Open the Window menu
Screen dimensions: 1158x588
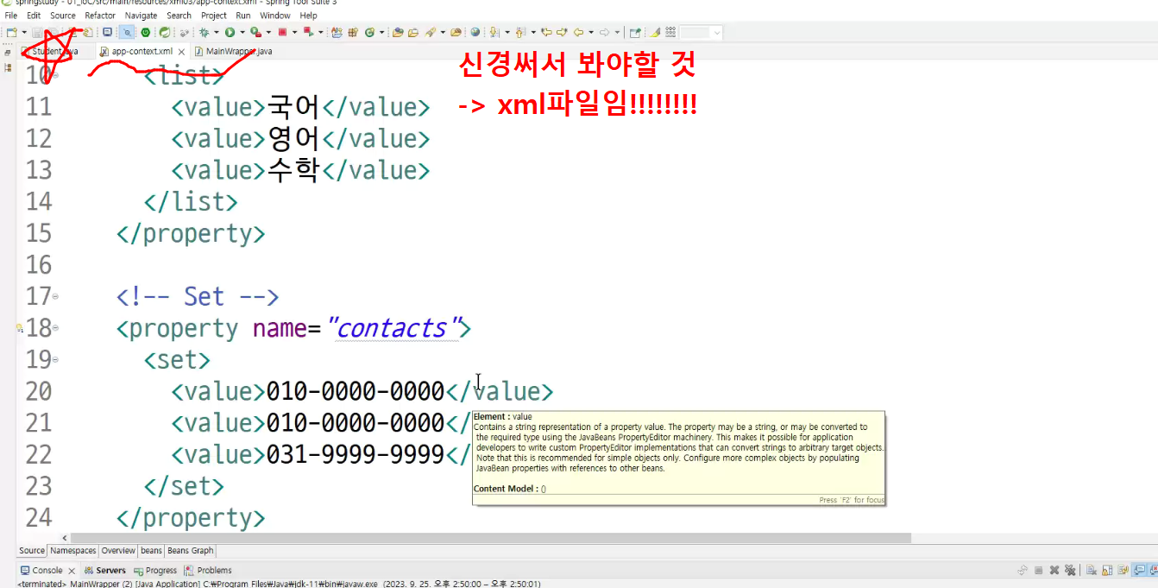[275, 16]
